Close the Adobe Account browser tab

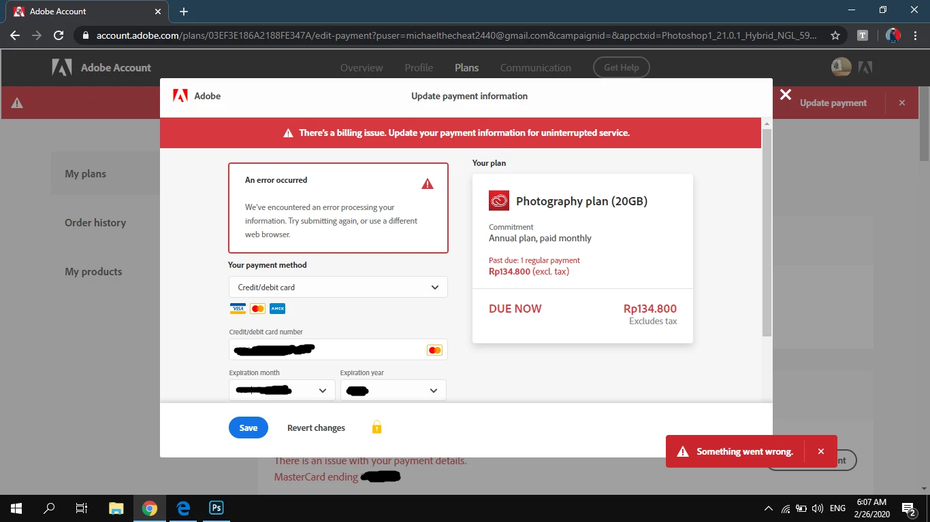158,12
